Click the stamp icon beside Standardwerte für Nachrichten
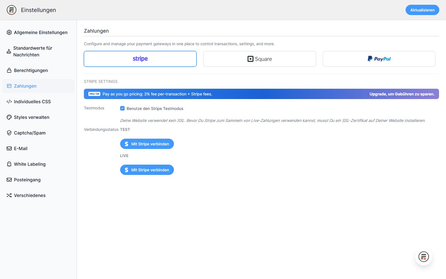Screen dimensions: 446x279 (x=9, y=51)
